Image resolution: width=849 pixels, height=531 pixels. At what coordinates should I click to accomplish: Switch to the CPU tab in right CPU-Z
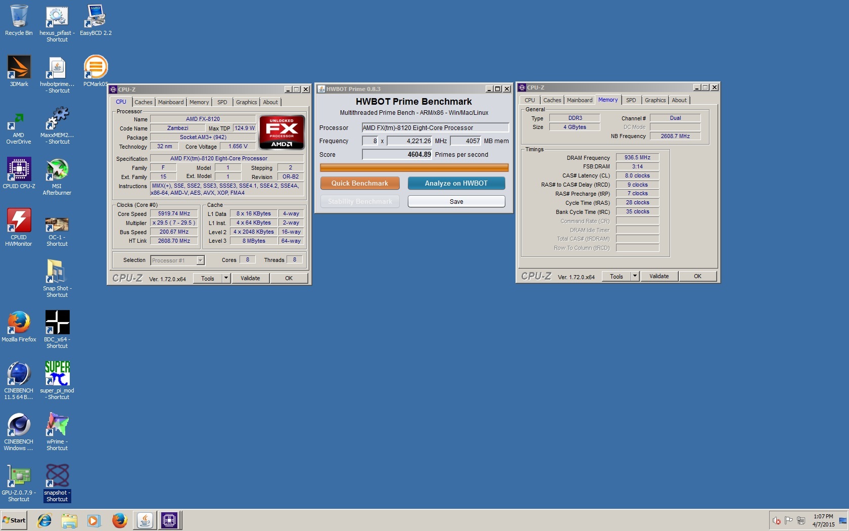coord(530,100)
